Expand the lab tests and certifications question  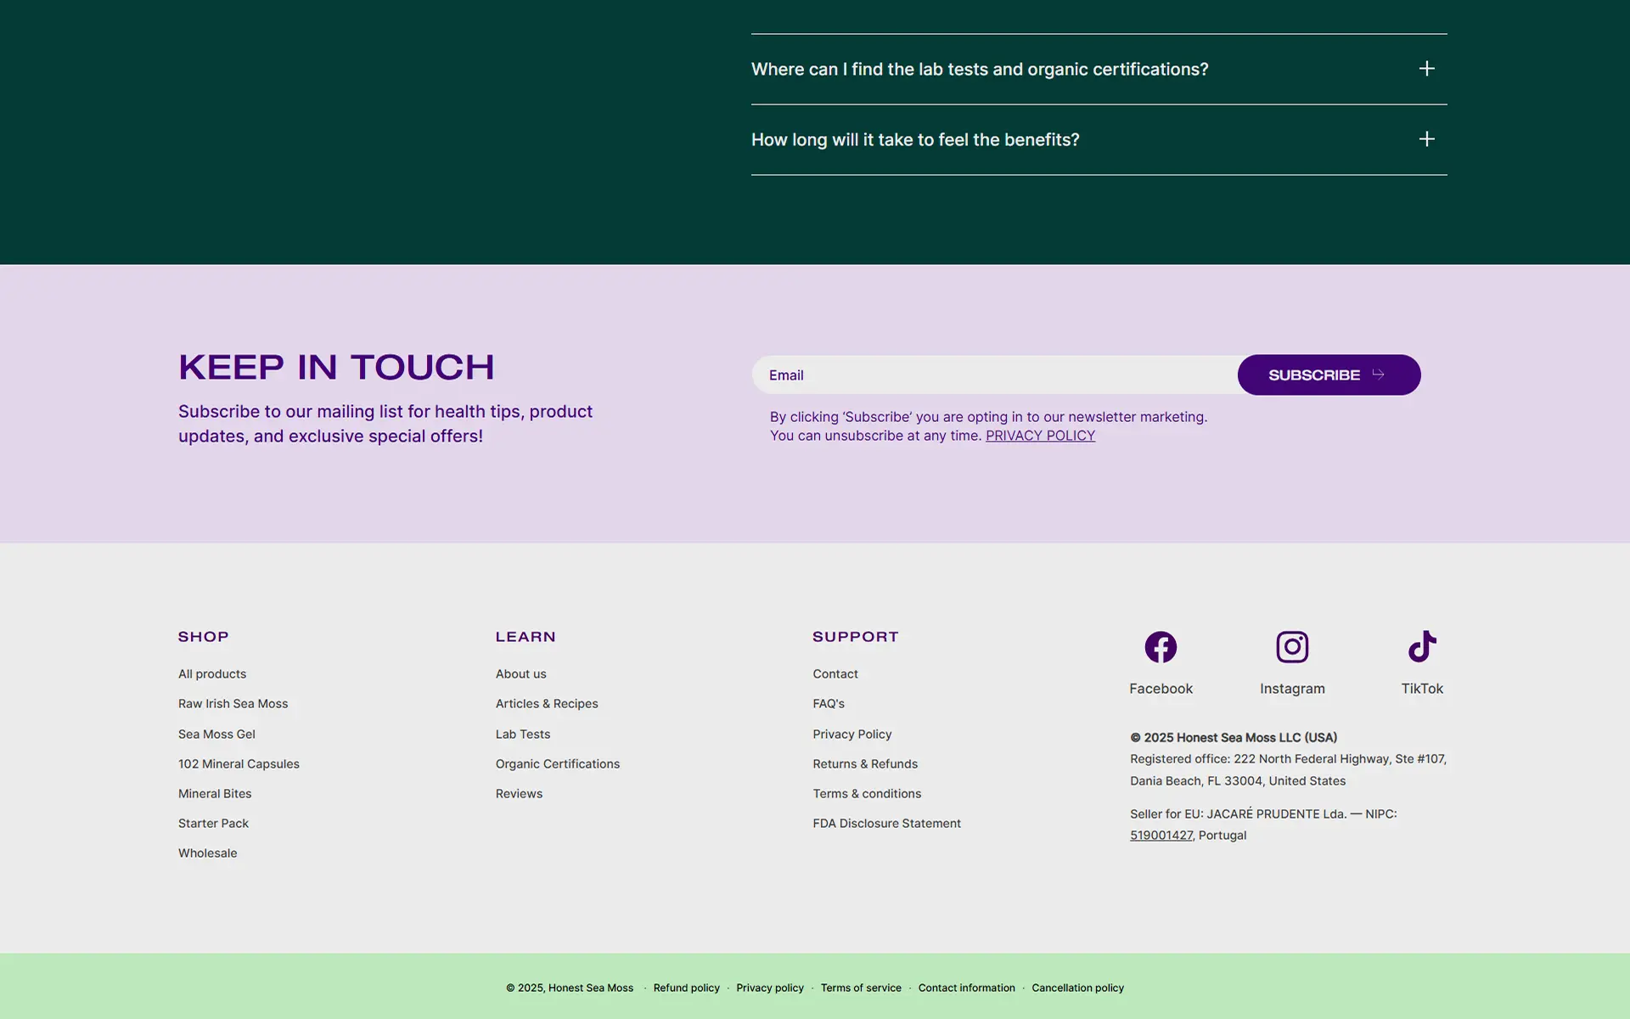pyautogui.click(x=1099, y=69)
